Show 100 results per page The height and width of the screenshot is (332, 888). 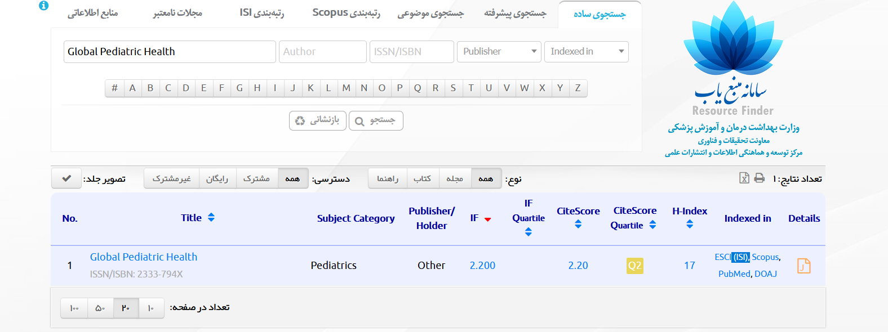[x=74, y=308]
